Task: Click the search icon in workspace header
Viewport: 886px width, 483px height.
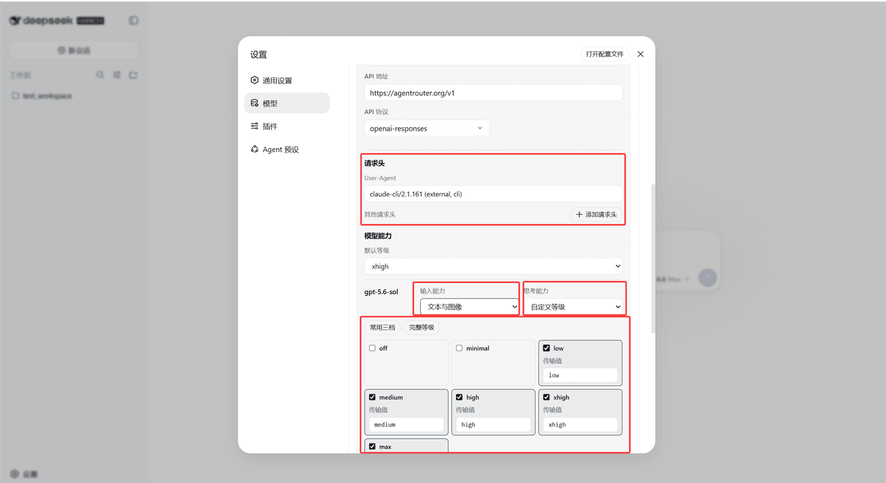Action: point(100,75)
